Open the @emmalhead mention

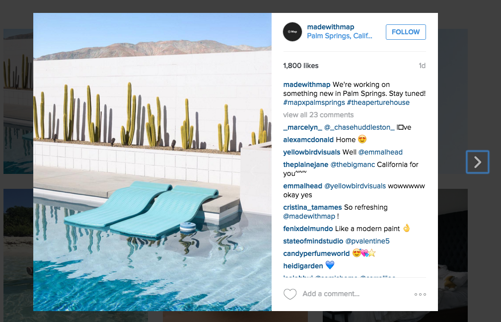coord(380,152)
